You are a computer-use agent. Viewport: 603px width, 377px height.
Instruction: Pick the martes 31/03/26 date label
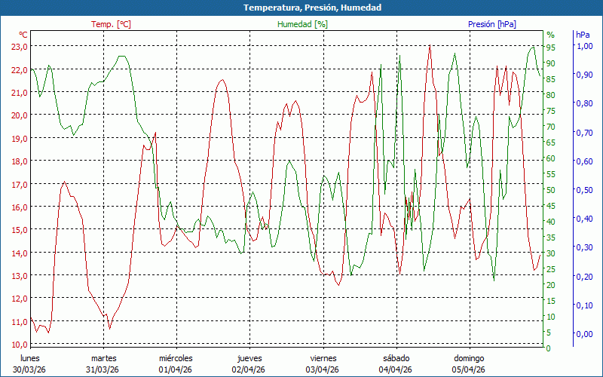click(103, 363)
